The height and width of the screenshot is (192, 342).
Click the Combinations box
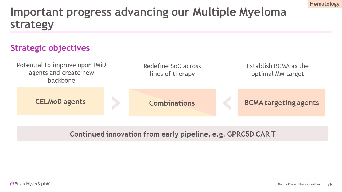[172, 103]
